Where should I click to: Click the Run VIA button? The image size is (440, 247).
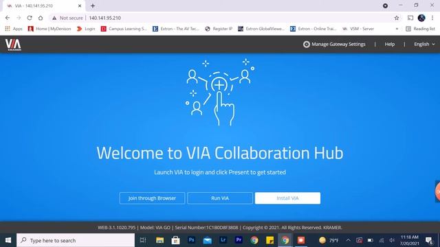(220, 198)
